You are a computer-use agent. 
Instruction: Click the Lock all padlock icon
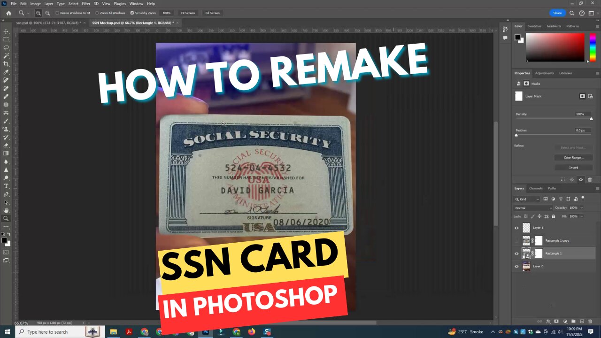click(553, 216)
